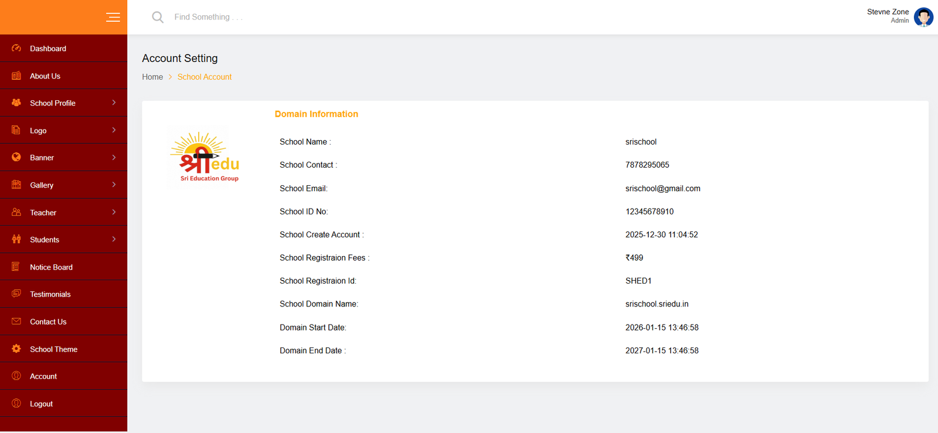Click the domain end date 2027-01-15 13:46:58

coord(662,350)
